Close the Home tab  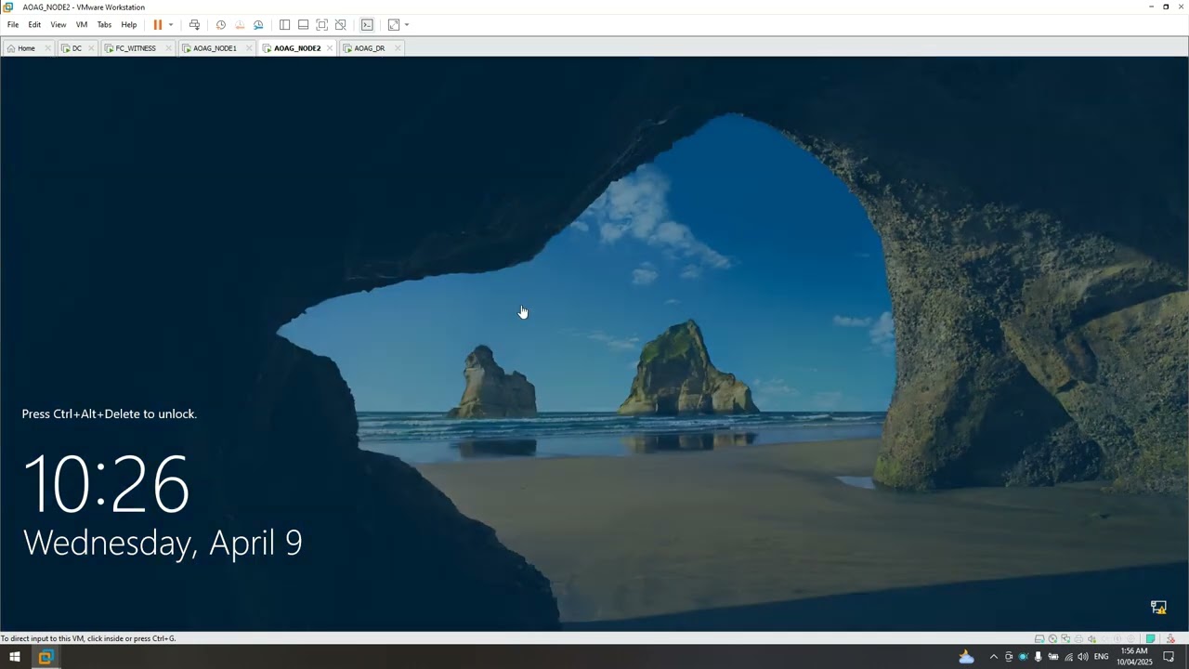pos(47,48)
